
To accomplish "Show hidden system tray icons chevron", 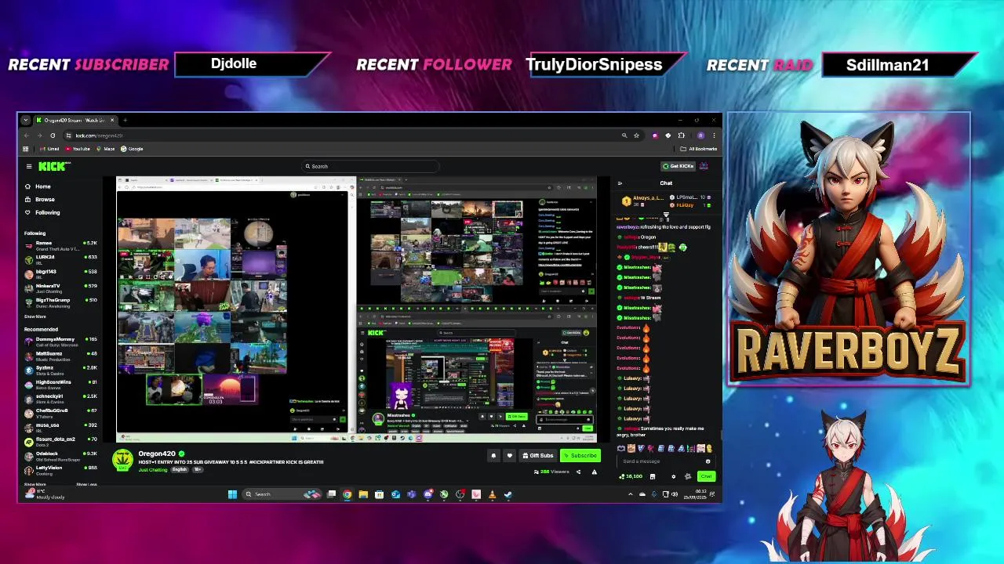I will tap(631, 494).
